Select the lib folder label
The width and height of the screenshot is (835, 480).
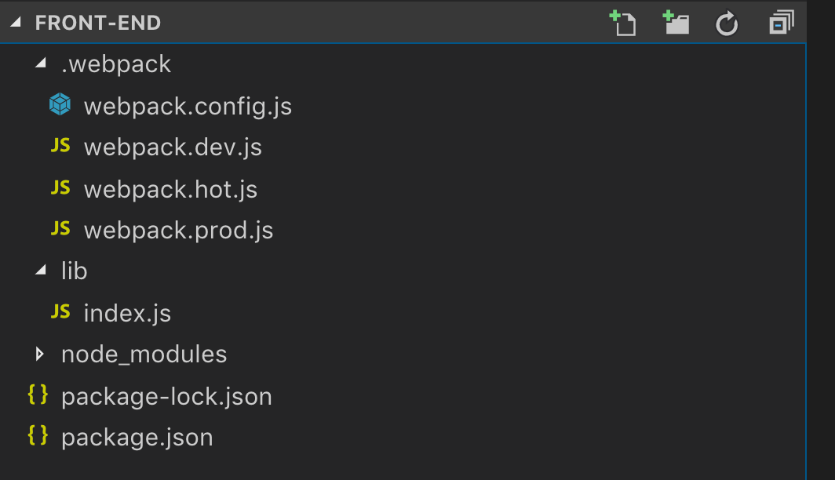point(75,271)
